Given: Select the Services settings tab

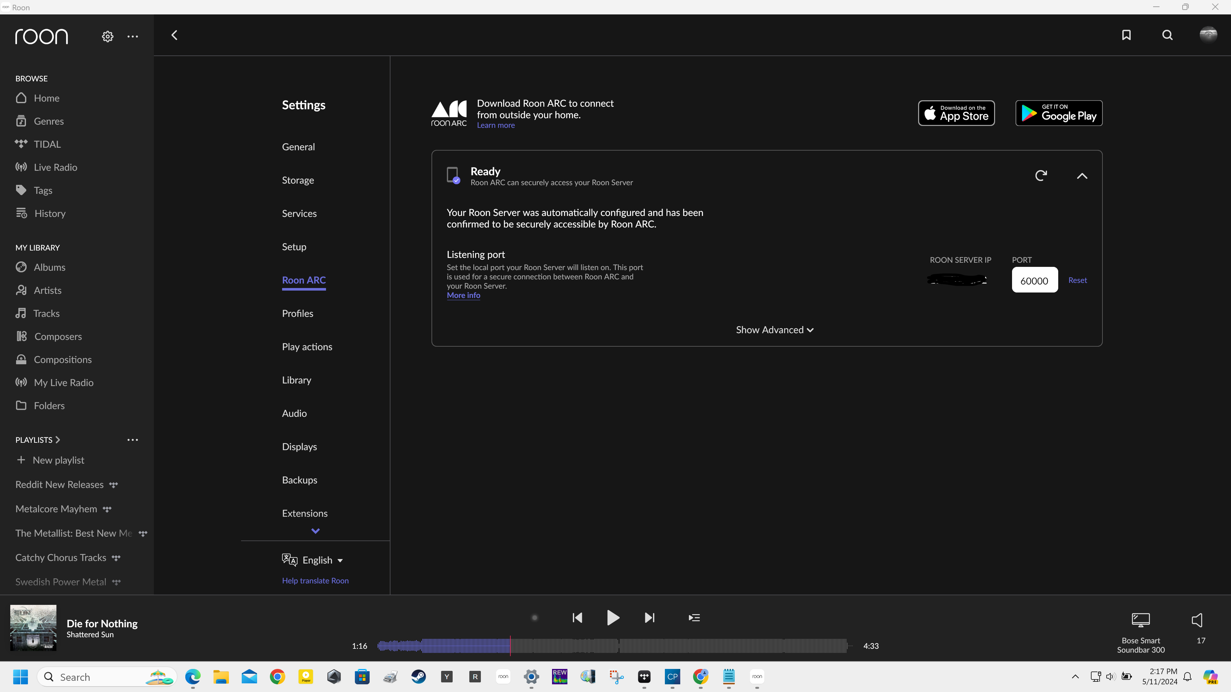Looking at the screenshot, I should (x=299, y=213).
